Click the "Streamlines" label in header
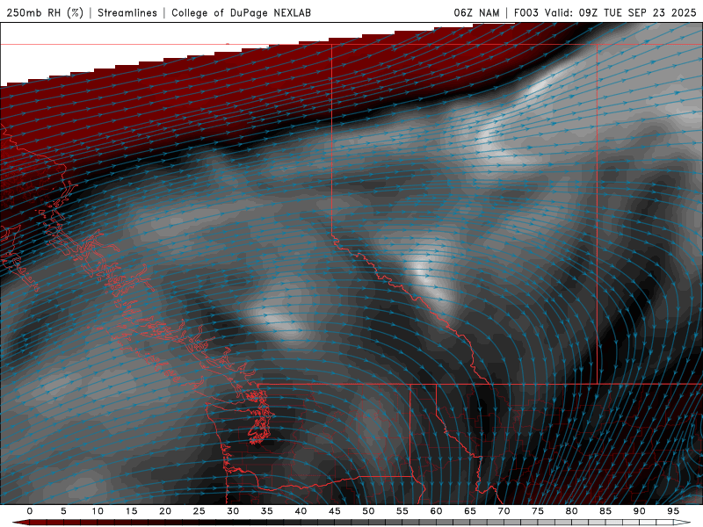The image size is (703, 527). (x=127, y=12)
